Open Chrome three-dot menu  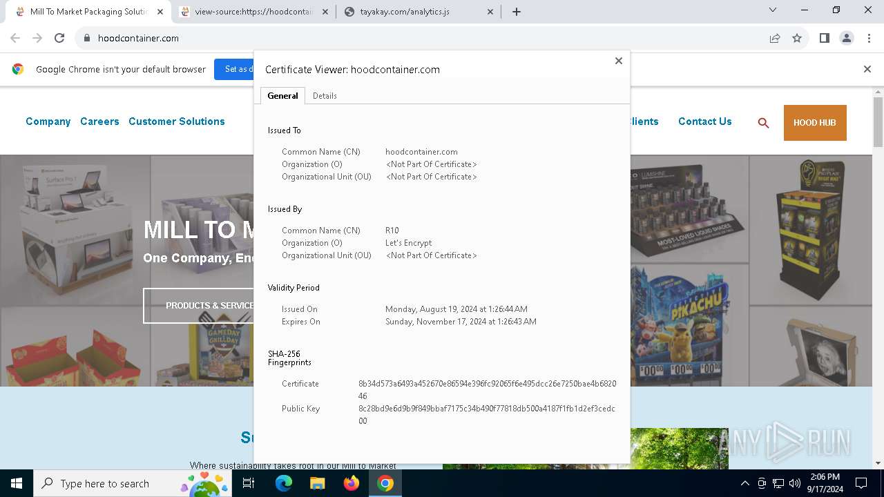coord(869,38)
